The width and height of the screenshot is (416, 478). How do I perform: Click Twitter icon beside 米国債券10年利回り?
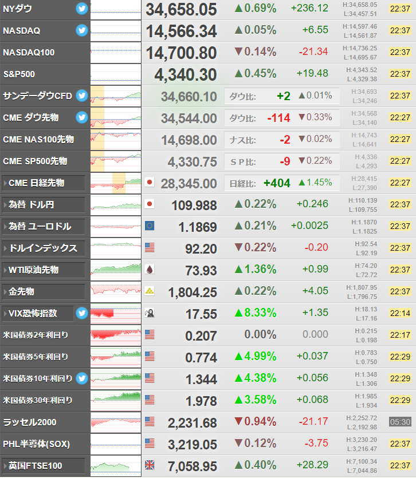[x=82, y=378]
